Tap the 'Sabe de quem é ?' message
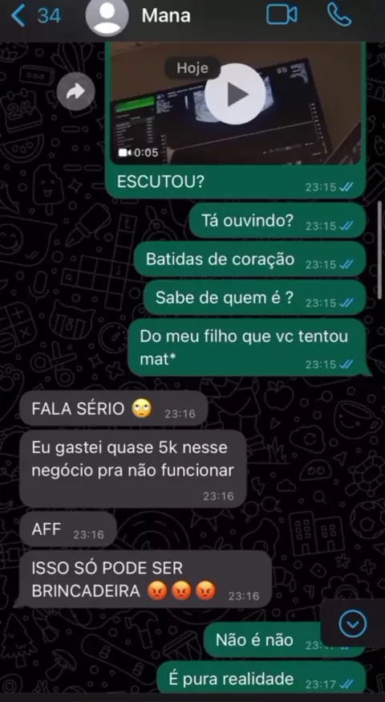The image size is (385, 702). click(x=255, y=298)
